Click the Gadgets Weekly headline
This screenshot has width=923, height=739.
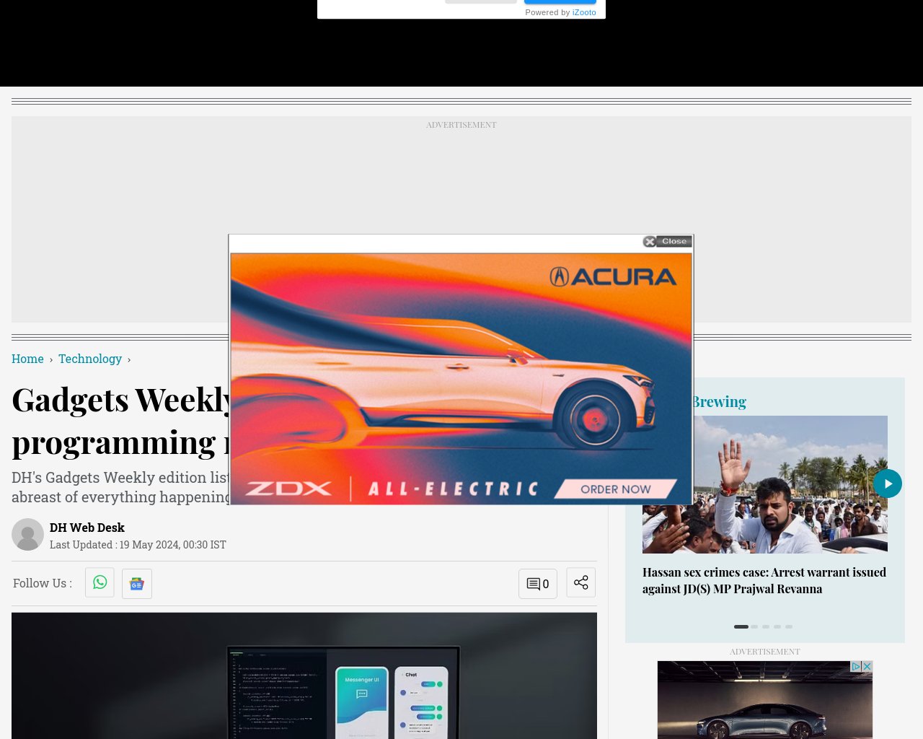(x=120, y=420)
